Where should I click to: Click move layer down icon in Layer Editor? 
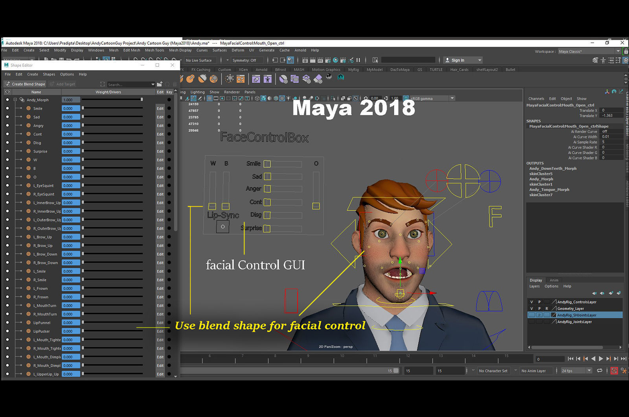(602, 293)
